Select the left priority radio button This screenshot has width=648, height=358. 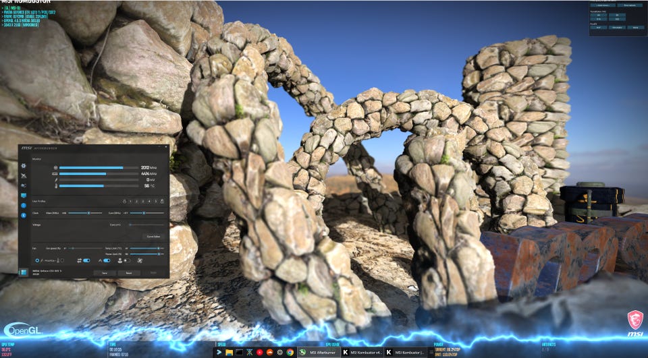[x=37, y=260]
